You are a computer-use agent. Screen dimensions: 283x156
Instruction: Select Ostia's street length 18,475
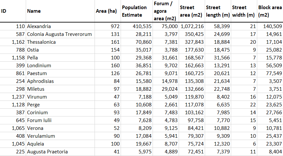pos(218,50)
